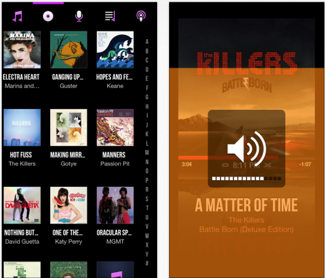Click the speaker volume icon overlay

coord(246,149)
